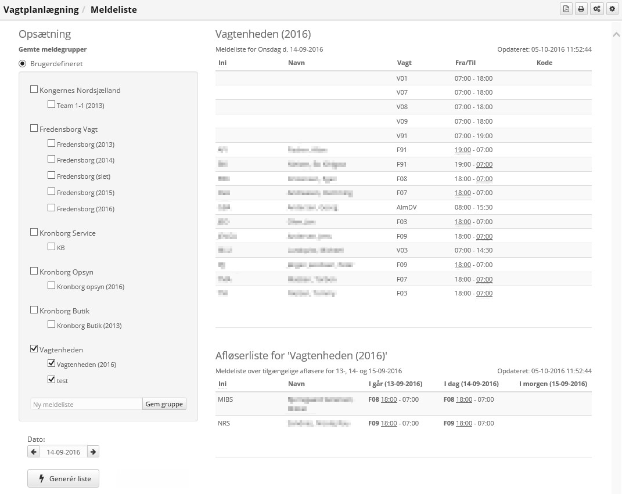Export the Meldeliste as PDF
The width and height of the screenshot is (622, 494).
[566, 9]
